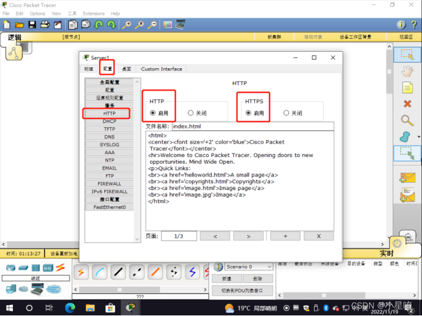
Task: Select the DHCP service button
Action: pos(109,121)
